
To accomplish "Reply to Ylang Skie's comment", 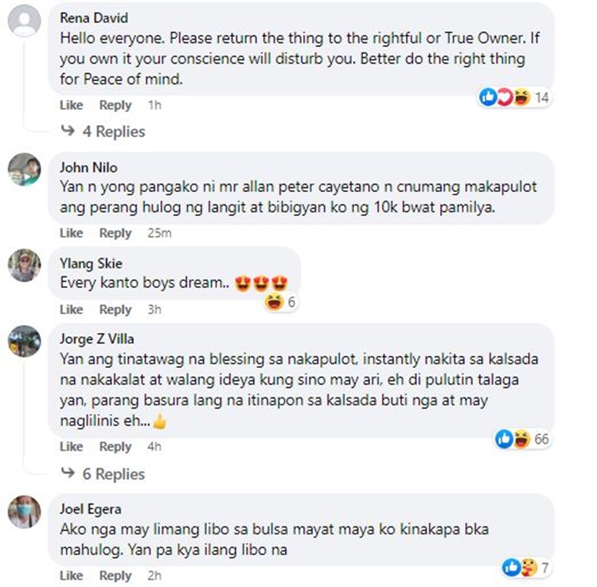I will pyautogui.click(x=115, y=309).
